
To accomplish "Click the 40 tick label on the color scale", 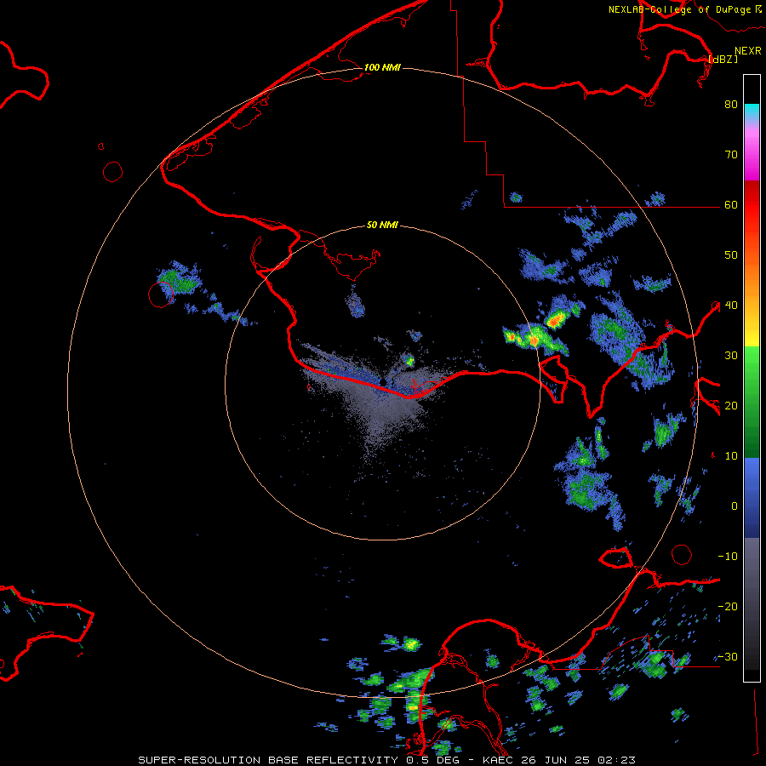I will 731,306.
